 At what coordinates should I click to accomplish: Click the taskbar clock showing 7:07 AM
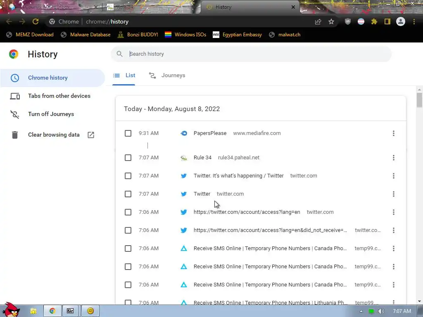(402, 311)
